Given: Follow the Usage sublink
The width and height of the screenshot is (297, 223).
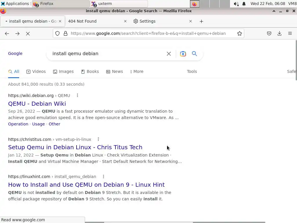Looking at the screenshot, I should [x=39, y=124].
